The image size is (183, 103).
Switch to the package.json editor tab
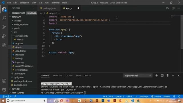click(x=49, y=8)
